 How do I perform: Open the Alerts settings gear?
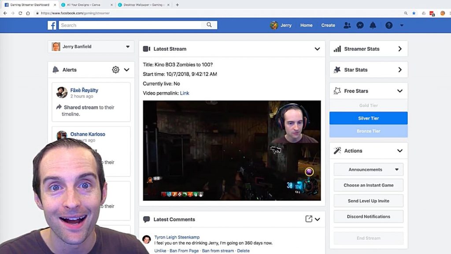tap(116, 70)
